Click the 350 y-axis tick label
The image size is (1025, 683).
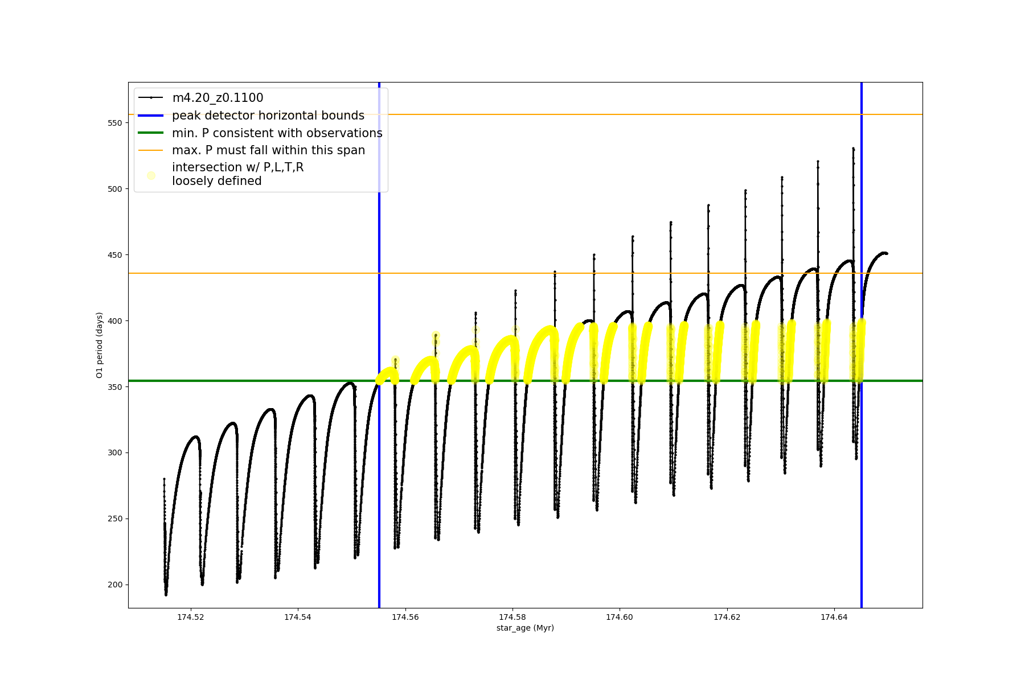(115, 387)
